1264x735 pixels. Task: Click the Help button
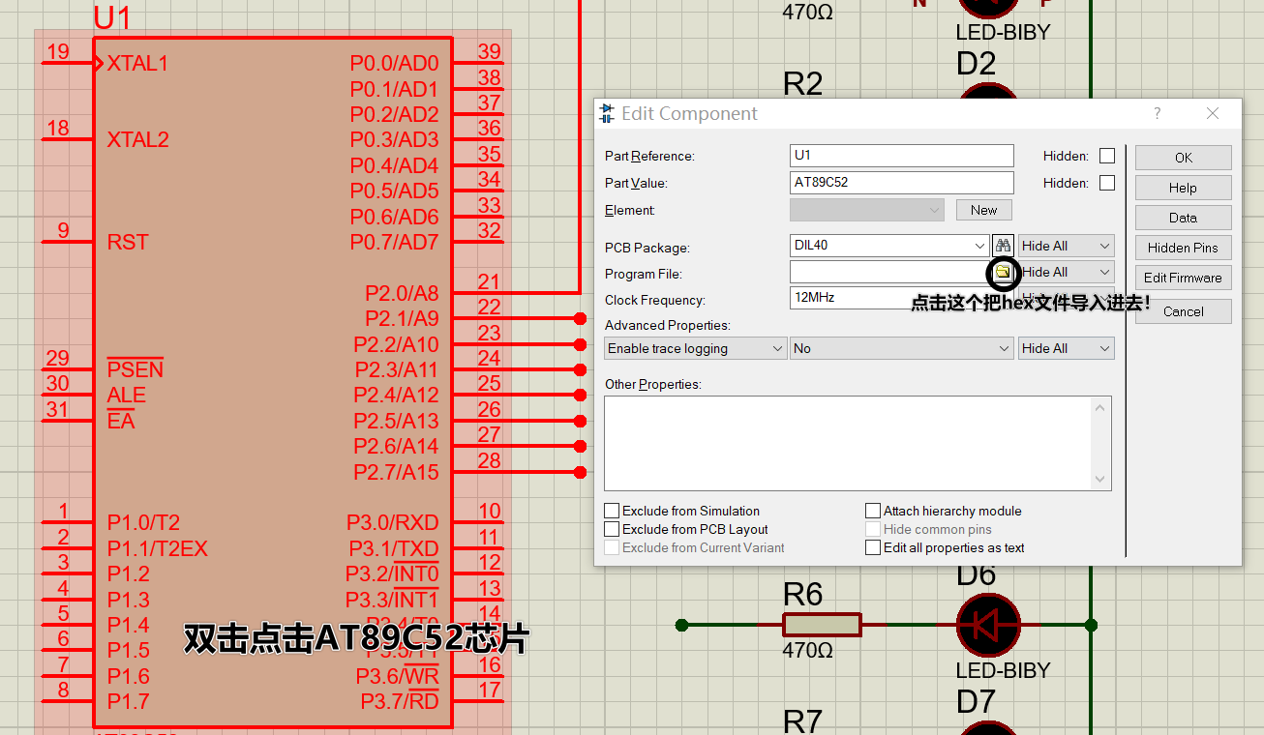1184,188
